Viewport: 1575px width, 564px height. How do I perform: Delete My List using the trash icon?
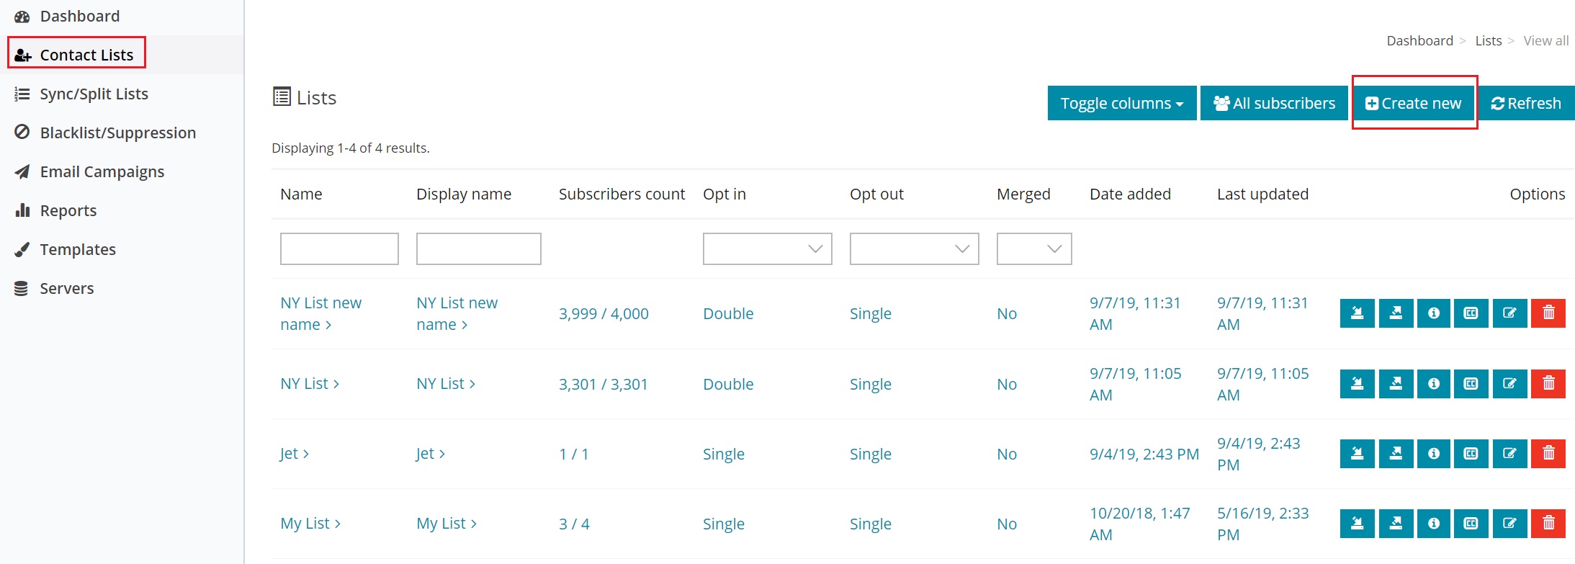(x=1548, y=524)
